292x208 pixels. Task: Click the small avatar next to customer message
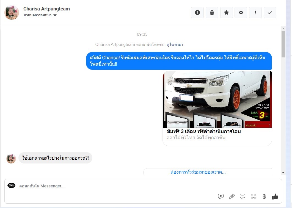pos(11,159)
